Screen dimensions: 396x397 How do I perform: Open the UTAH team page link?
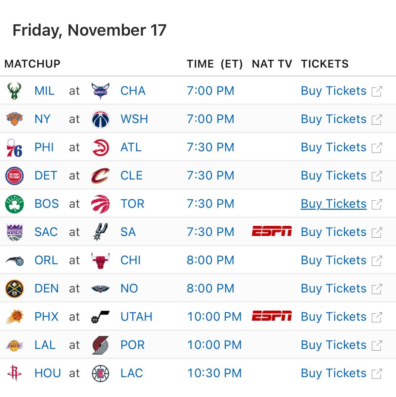click(x=136, y=317)
